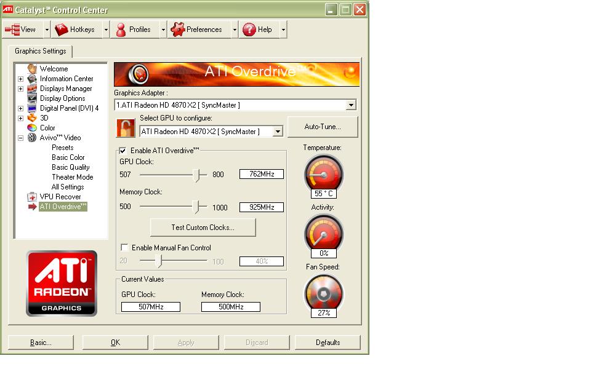591x369 pixels.
Task: Click the Hotkeys toolbar icon
Action: pos(61,30)
